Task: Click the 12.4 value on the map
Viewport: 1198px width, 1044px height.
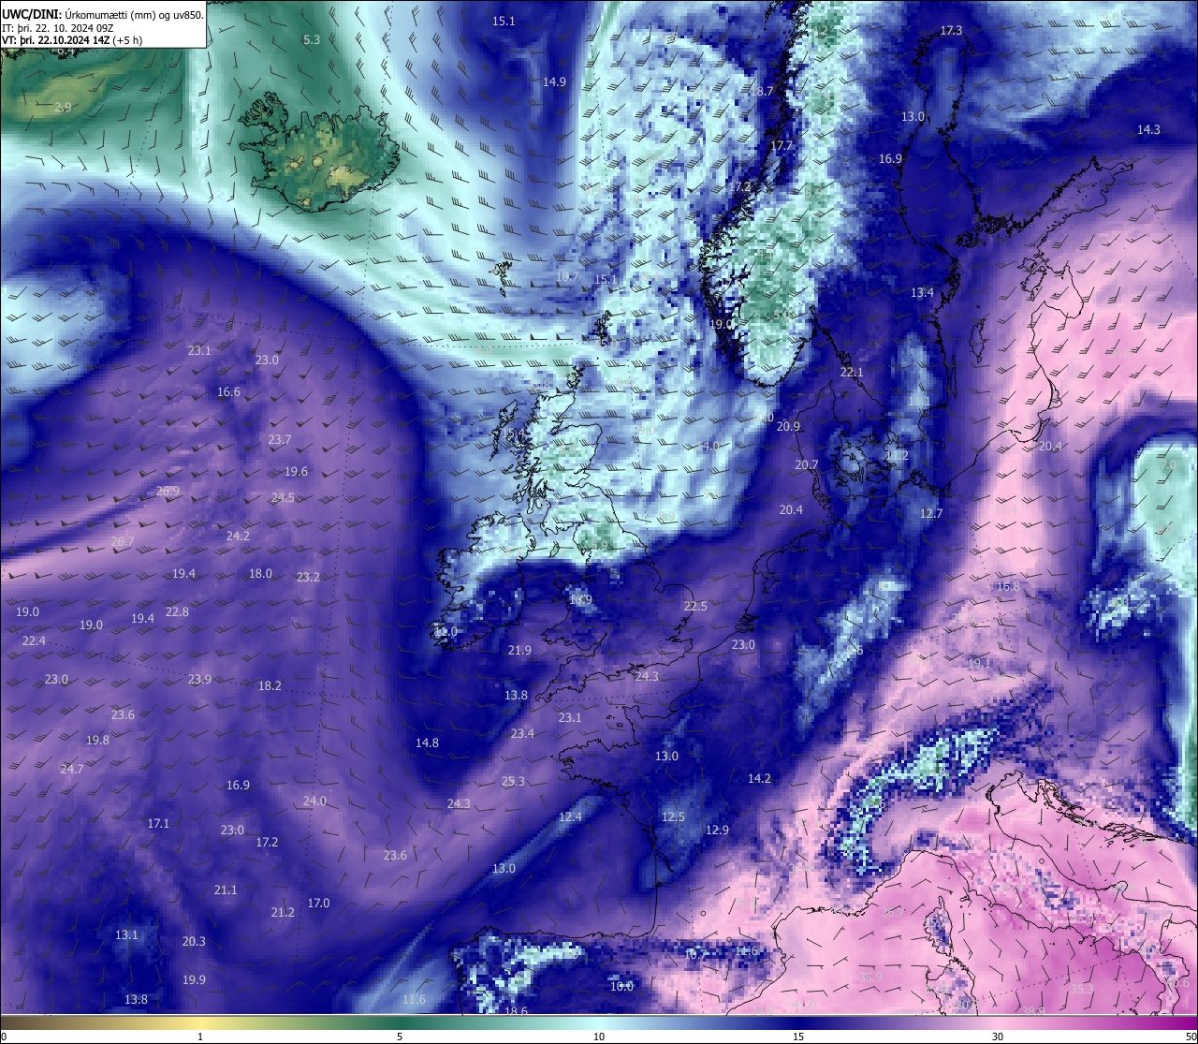Action: pyautogui.click(x=570, y=817)
